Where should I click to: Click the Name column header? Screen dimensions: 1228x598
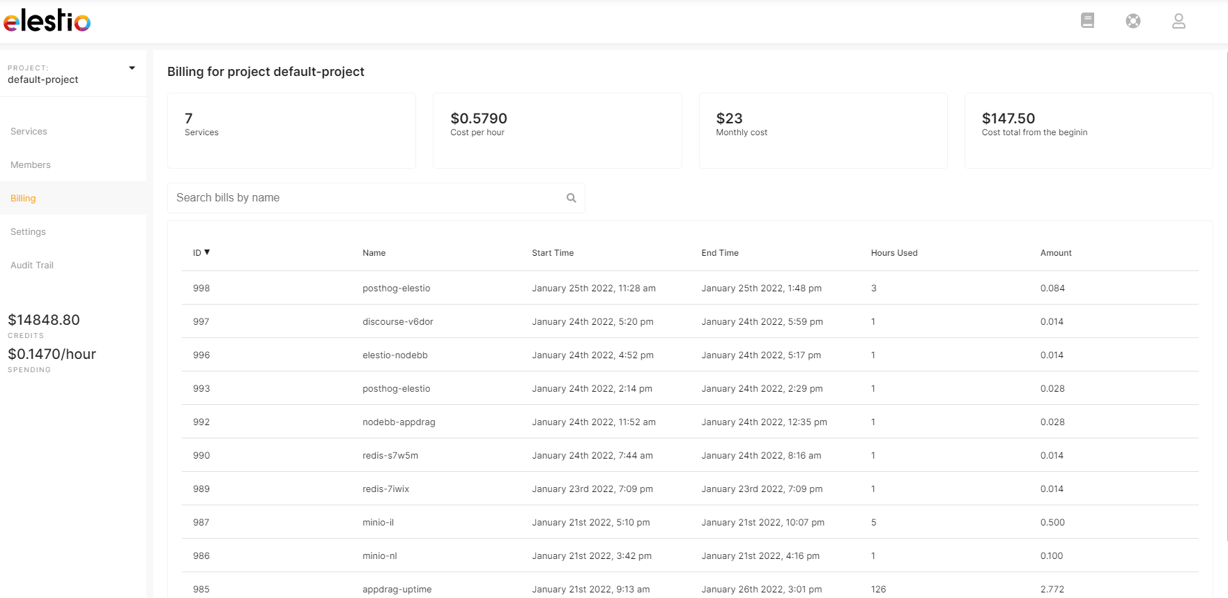[x=374, y=253]
